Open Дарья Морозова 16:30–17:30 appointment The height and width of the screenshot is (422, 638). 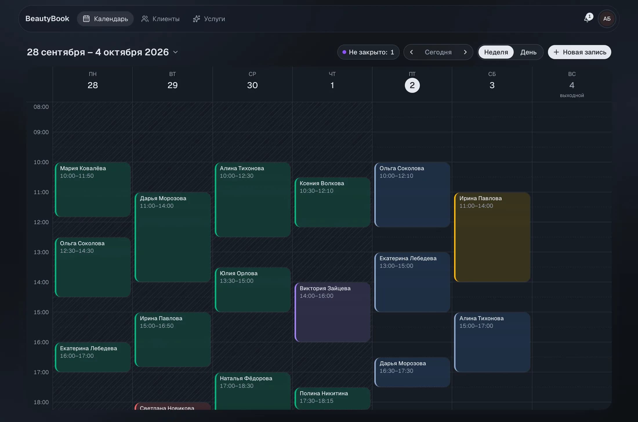point(412,372)
